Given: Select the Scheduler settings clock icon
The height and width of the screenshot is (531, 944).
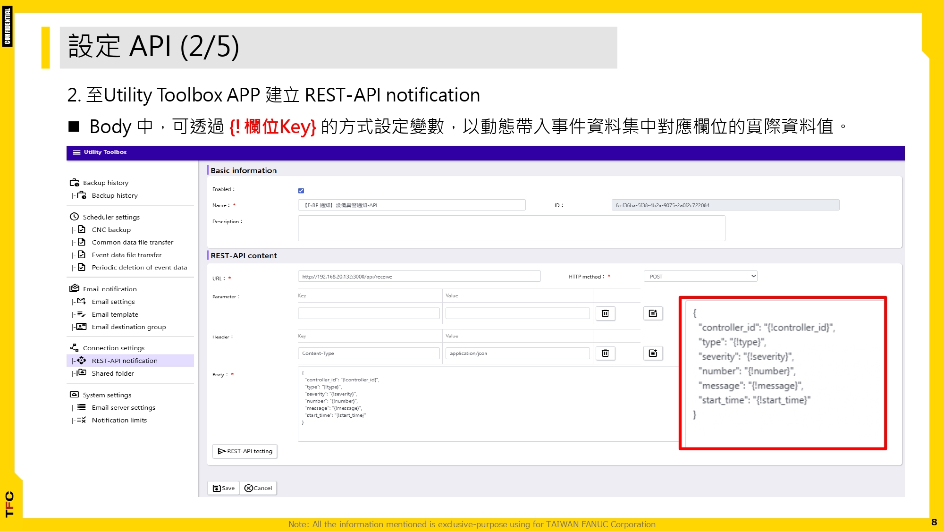Looking at the screenshot, I should point(74,217).
